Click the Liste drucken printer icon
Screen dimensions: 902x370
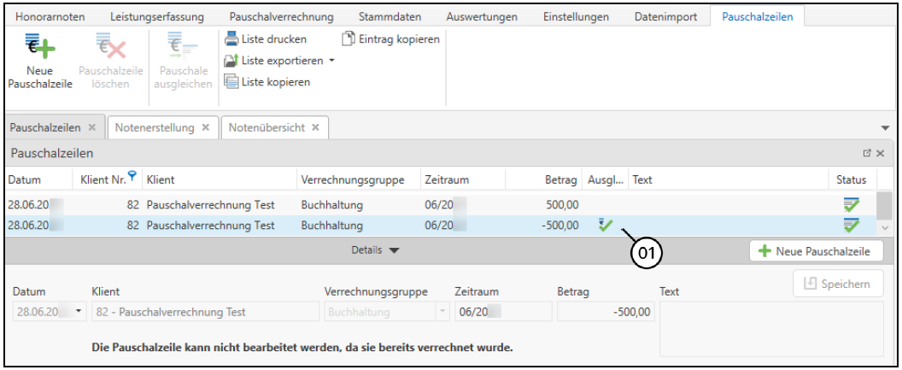pos(231,39)
